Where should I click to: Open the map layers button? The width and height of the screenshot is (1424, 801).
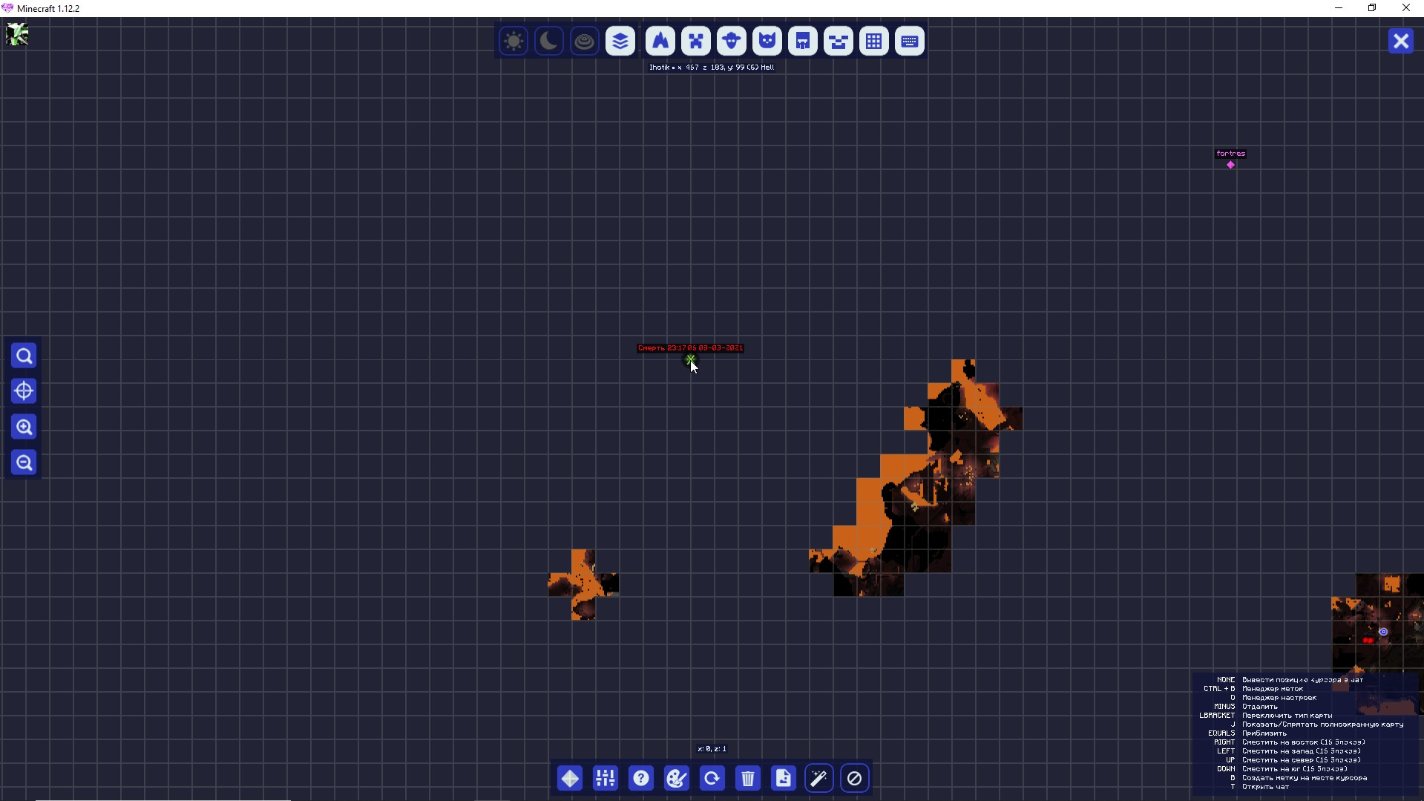[x=620, y=41]
